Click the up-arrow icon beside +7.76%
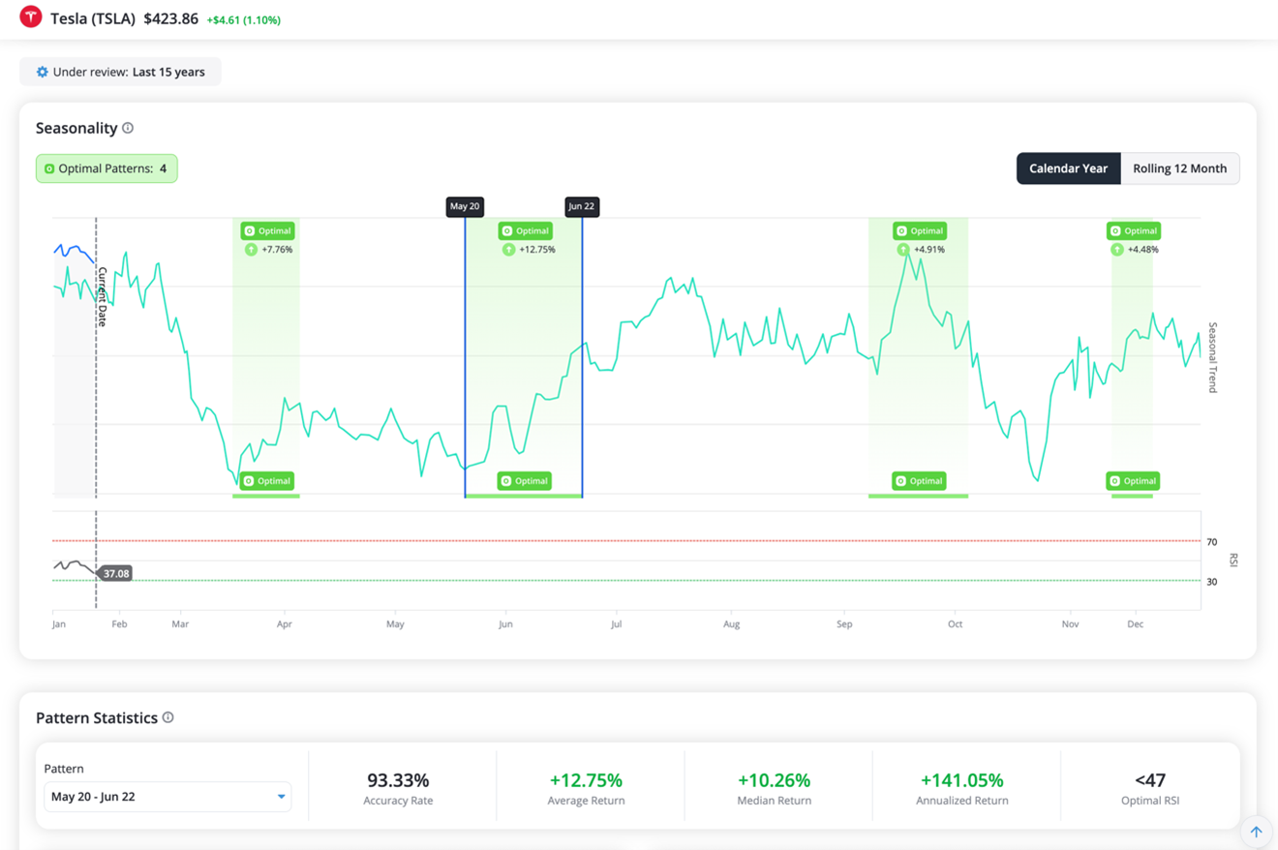The height and width of the screenshot is (850, 1278). [x=251, y=250]
